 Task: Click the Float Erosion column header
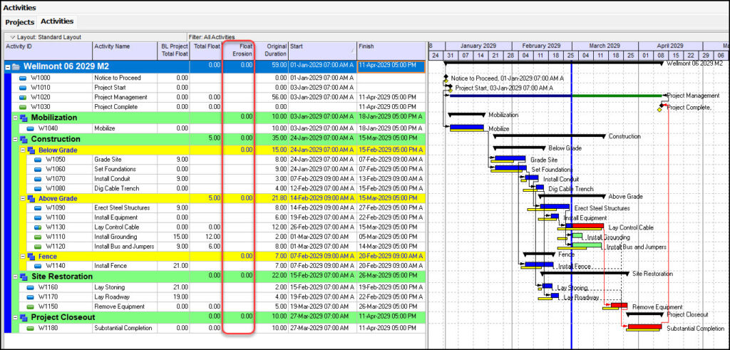[238, 51]
